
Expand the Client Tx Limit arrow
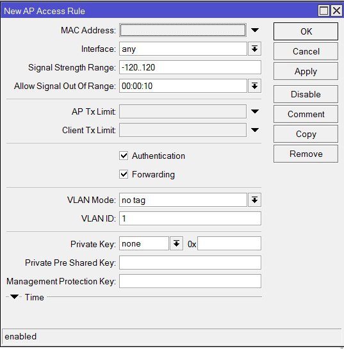255,130
